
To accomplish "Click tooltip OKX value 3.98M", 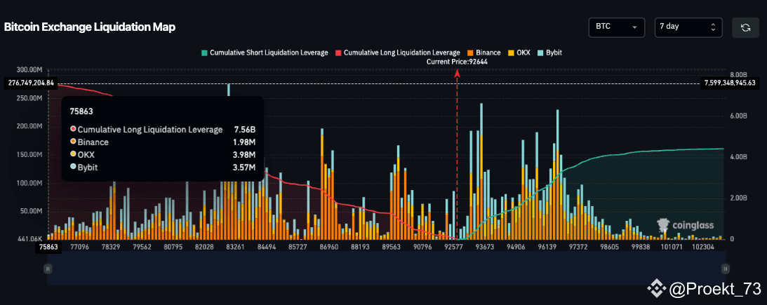I will 246,155.
